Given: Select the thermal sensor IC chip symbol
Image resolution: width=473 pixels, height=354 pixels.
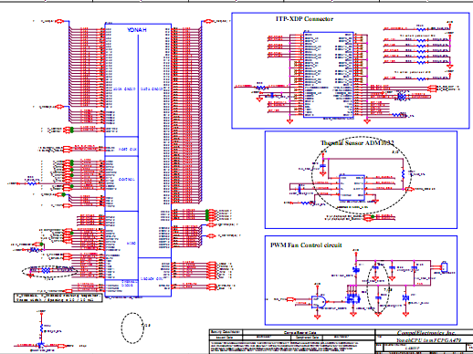Looking at the screenshot, I should click(352, 188).
